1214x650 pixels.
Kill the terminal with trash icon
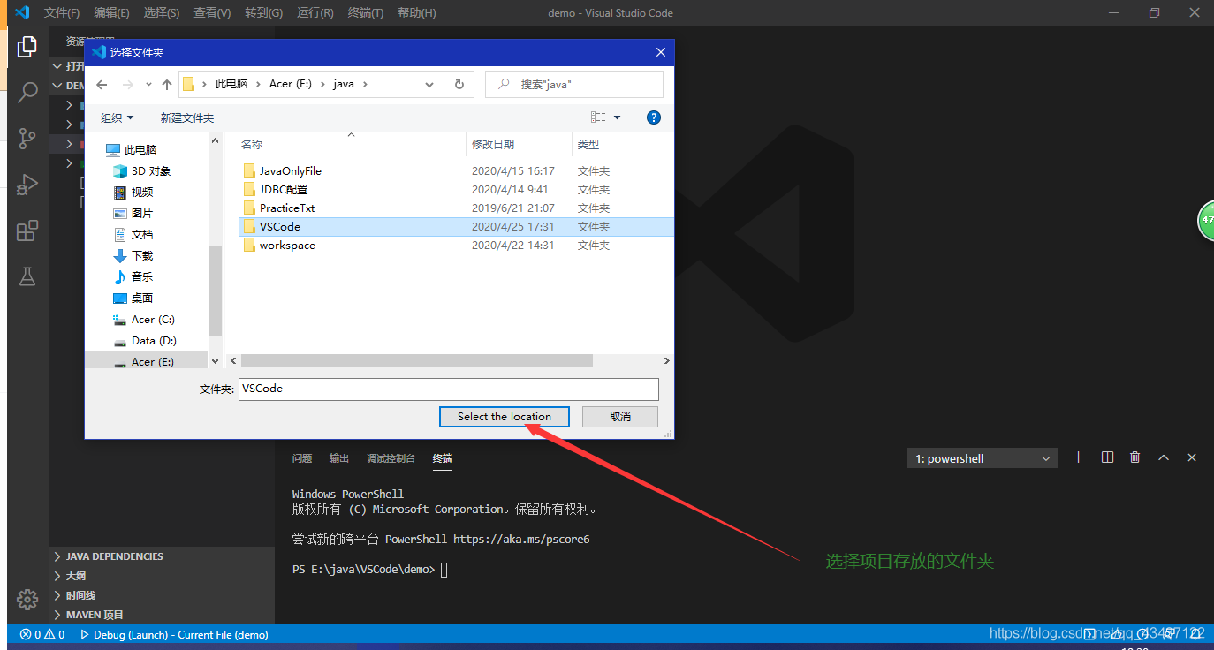click(1135, 457)
